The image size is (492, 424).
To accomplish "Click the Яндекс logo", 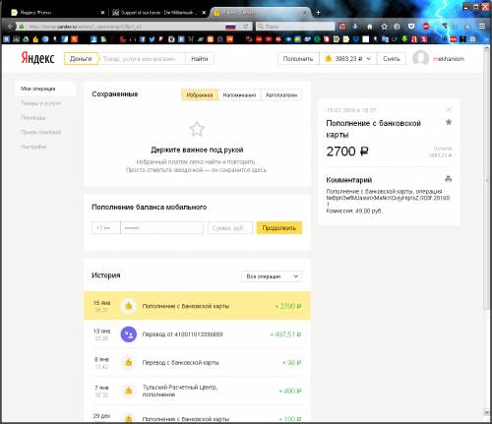I will pyautogui.click(x=37, y=58).
